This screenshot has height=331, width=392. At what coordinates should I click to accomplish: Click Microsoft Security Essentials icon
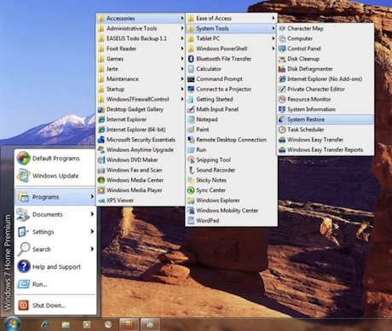pos(101,140)
